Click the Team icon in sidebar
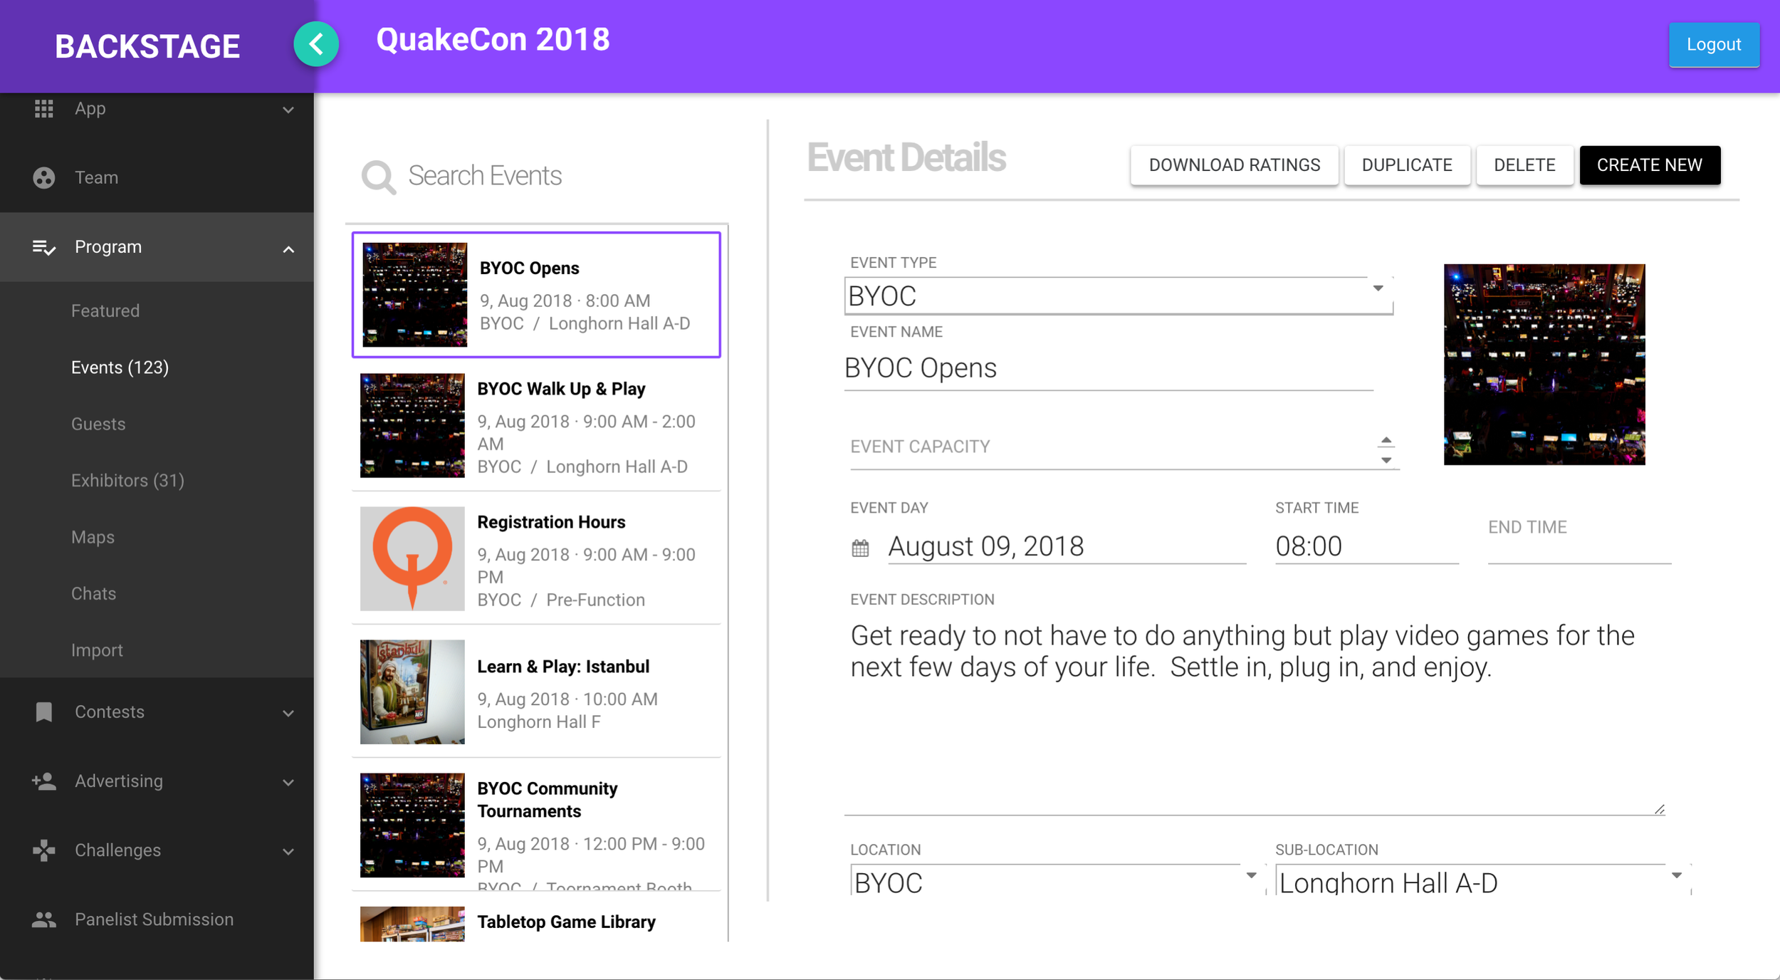Screen dimensions: 1780x980 44,177
